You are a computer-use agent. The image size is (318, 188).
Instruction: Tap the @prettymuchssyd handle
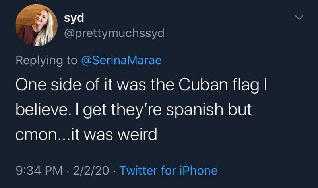(x=114, y=34)
